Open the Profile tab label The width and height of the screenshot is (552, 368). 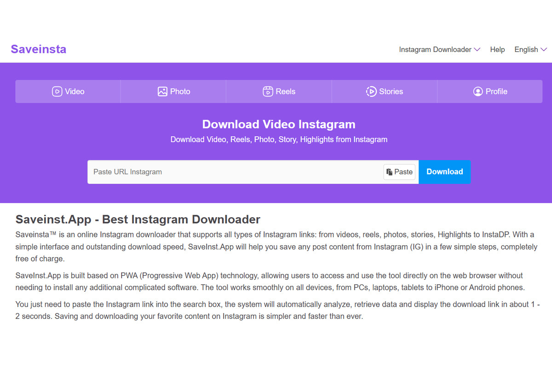coord(496,92)
